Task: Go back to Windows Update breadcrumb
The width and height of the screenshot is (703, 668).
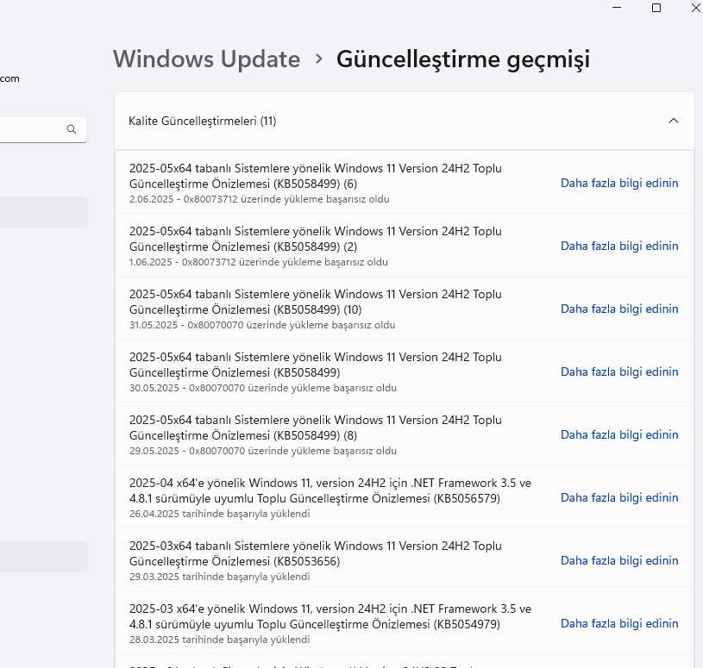Action: pyautogui.click(x=207, y=59)
